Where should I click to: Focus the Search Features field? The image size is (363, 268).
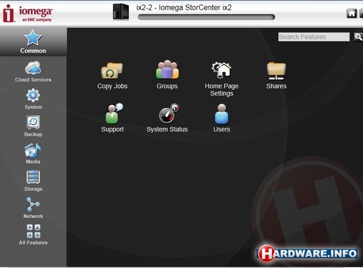point(313,37)
